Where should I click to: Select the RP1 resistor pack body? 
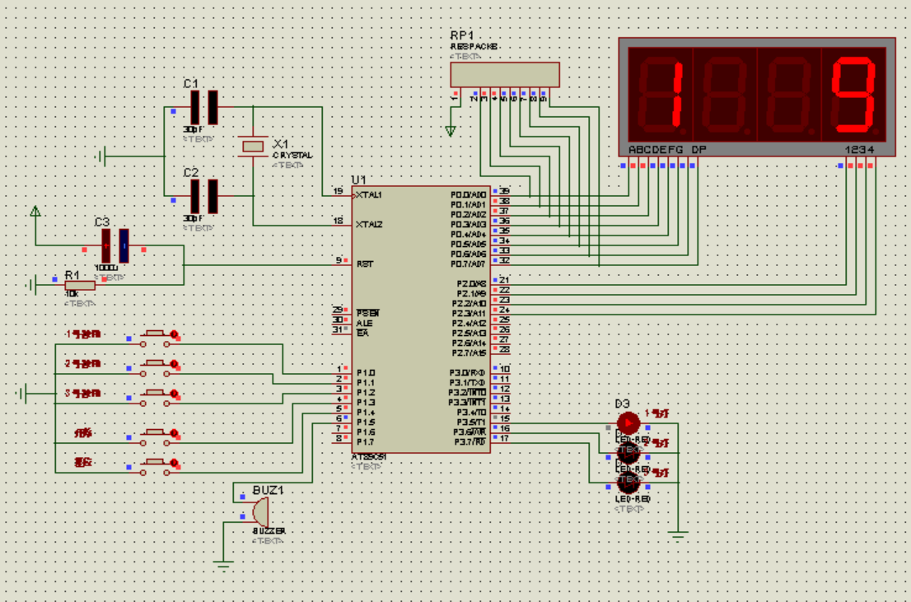click(x=505, y=75)
